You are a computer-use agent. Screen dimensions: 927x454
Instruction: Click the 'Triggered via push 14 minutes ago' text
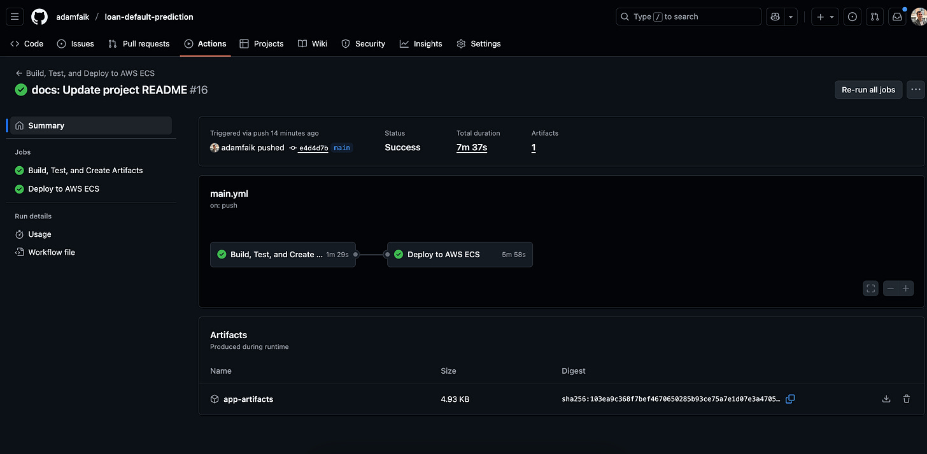click(264, 133)
